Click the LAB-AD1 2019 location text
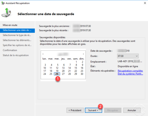Screen dimensions: 148x116 (x=130, y=61)
